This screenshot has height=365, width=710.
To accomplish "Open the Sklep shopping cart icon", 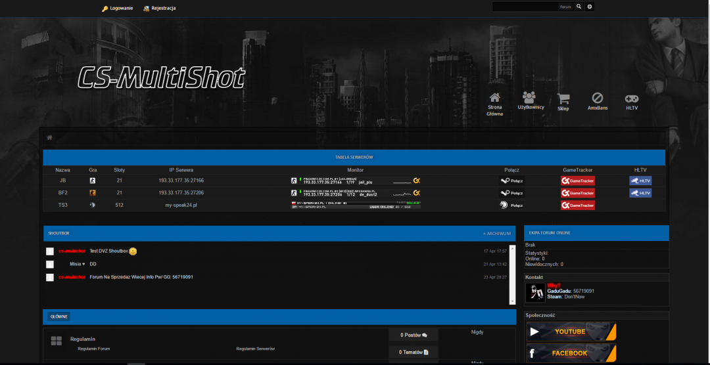I will pos(563,98).
